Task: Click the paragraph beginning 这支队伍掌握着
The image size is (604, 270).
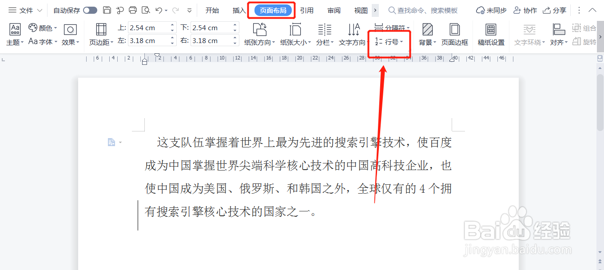Action: coord(298,177)
